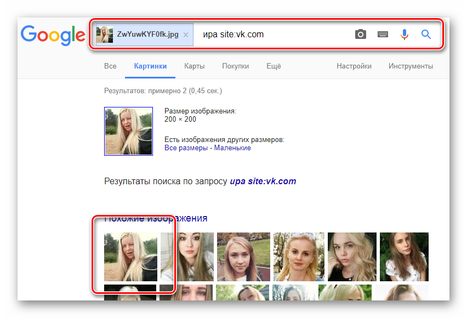Open the Настройки dropdown
467x318 pixels.
pyautogui.click(x=354, y=66)
